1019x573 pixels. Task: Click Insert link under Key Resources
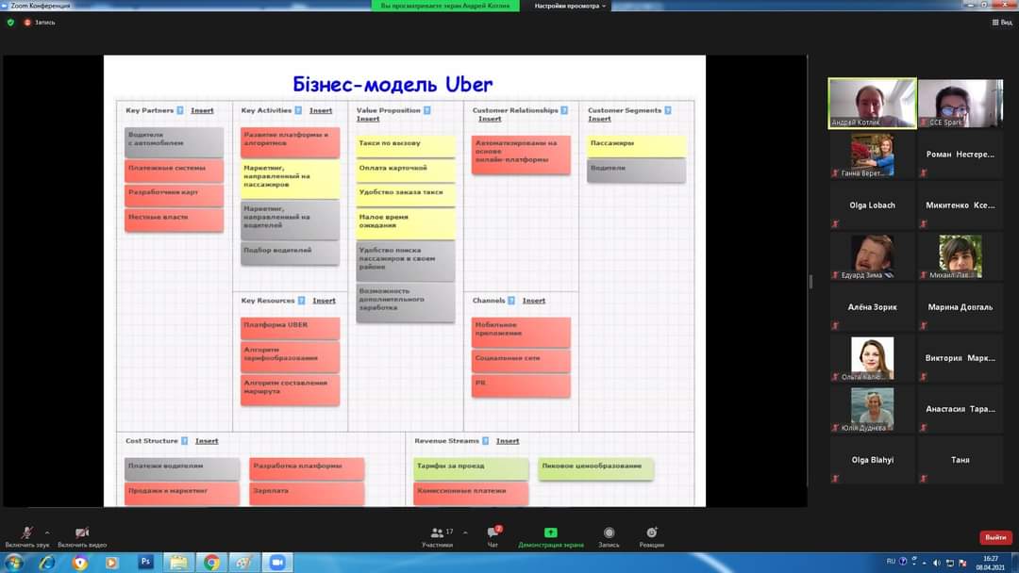pos(324,301)
